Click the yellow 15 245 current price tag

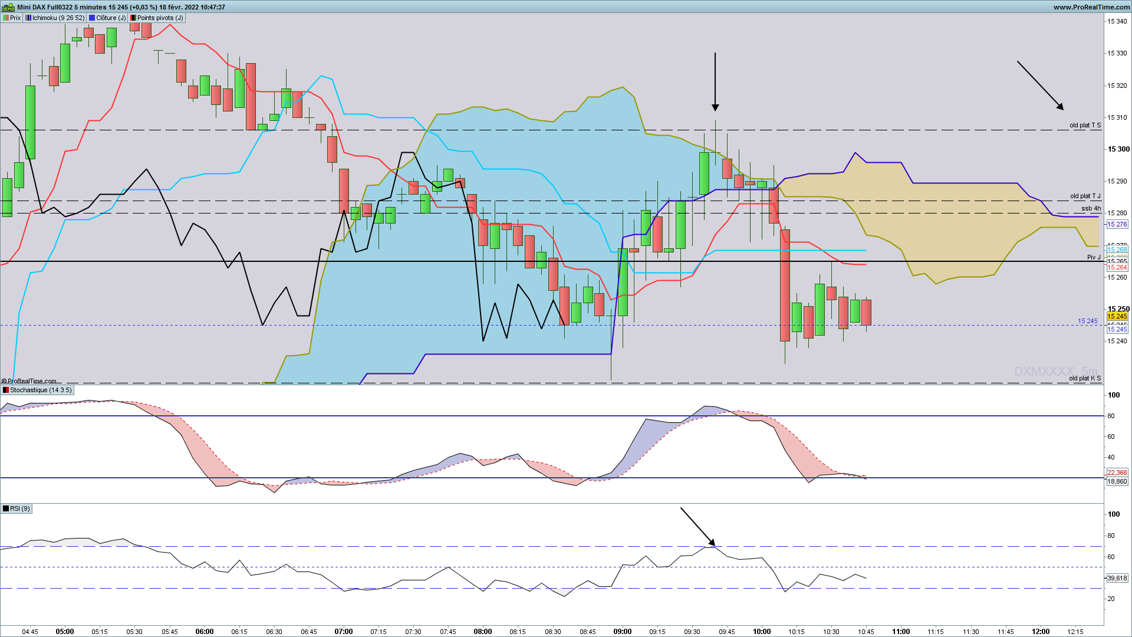tap(1117, 317)
